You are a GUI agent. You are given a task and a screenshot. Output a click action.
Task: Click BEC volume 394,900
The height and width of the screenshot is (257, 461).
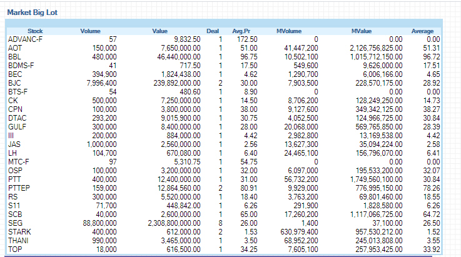104,74
